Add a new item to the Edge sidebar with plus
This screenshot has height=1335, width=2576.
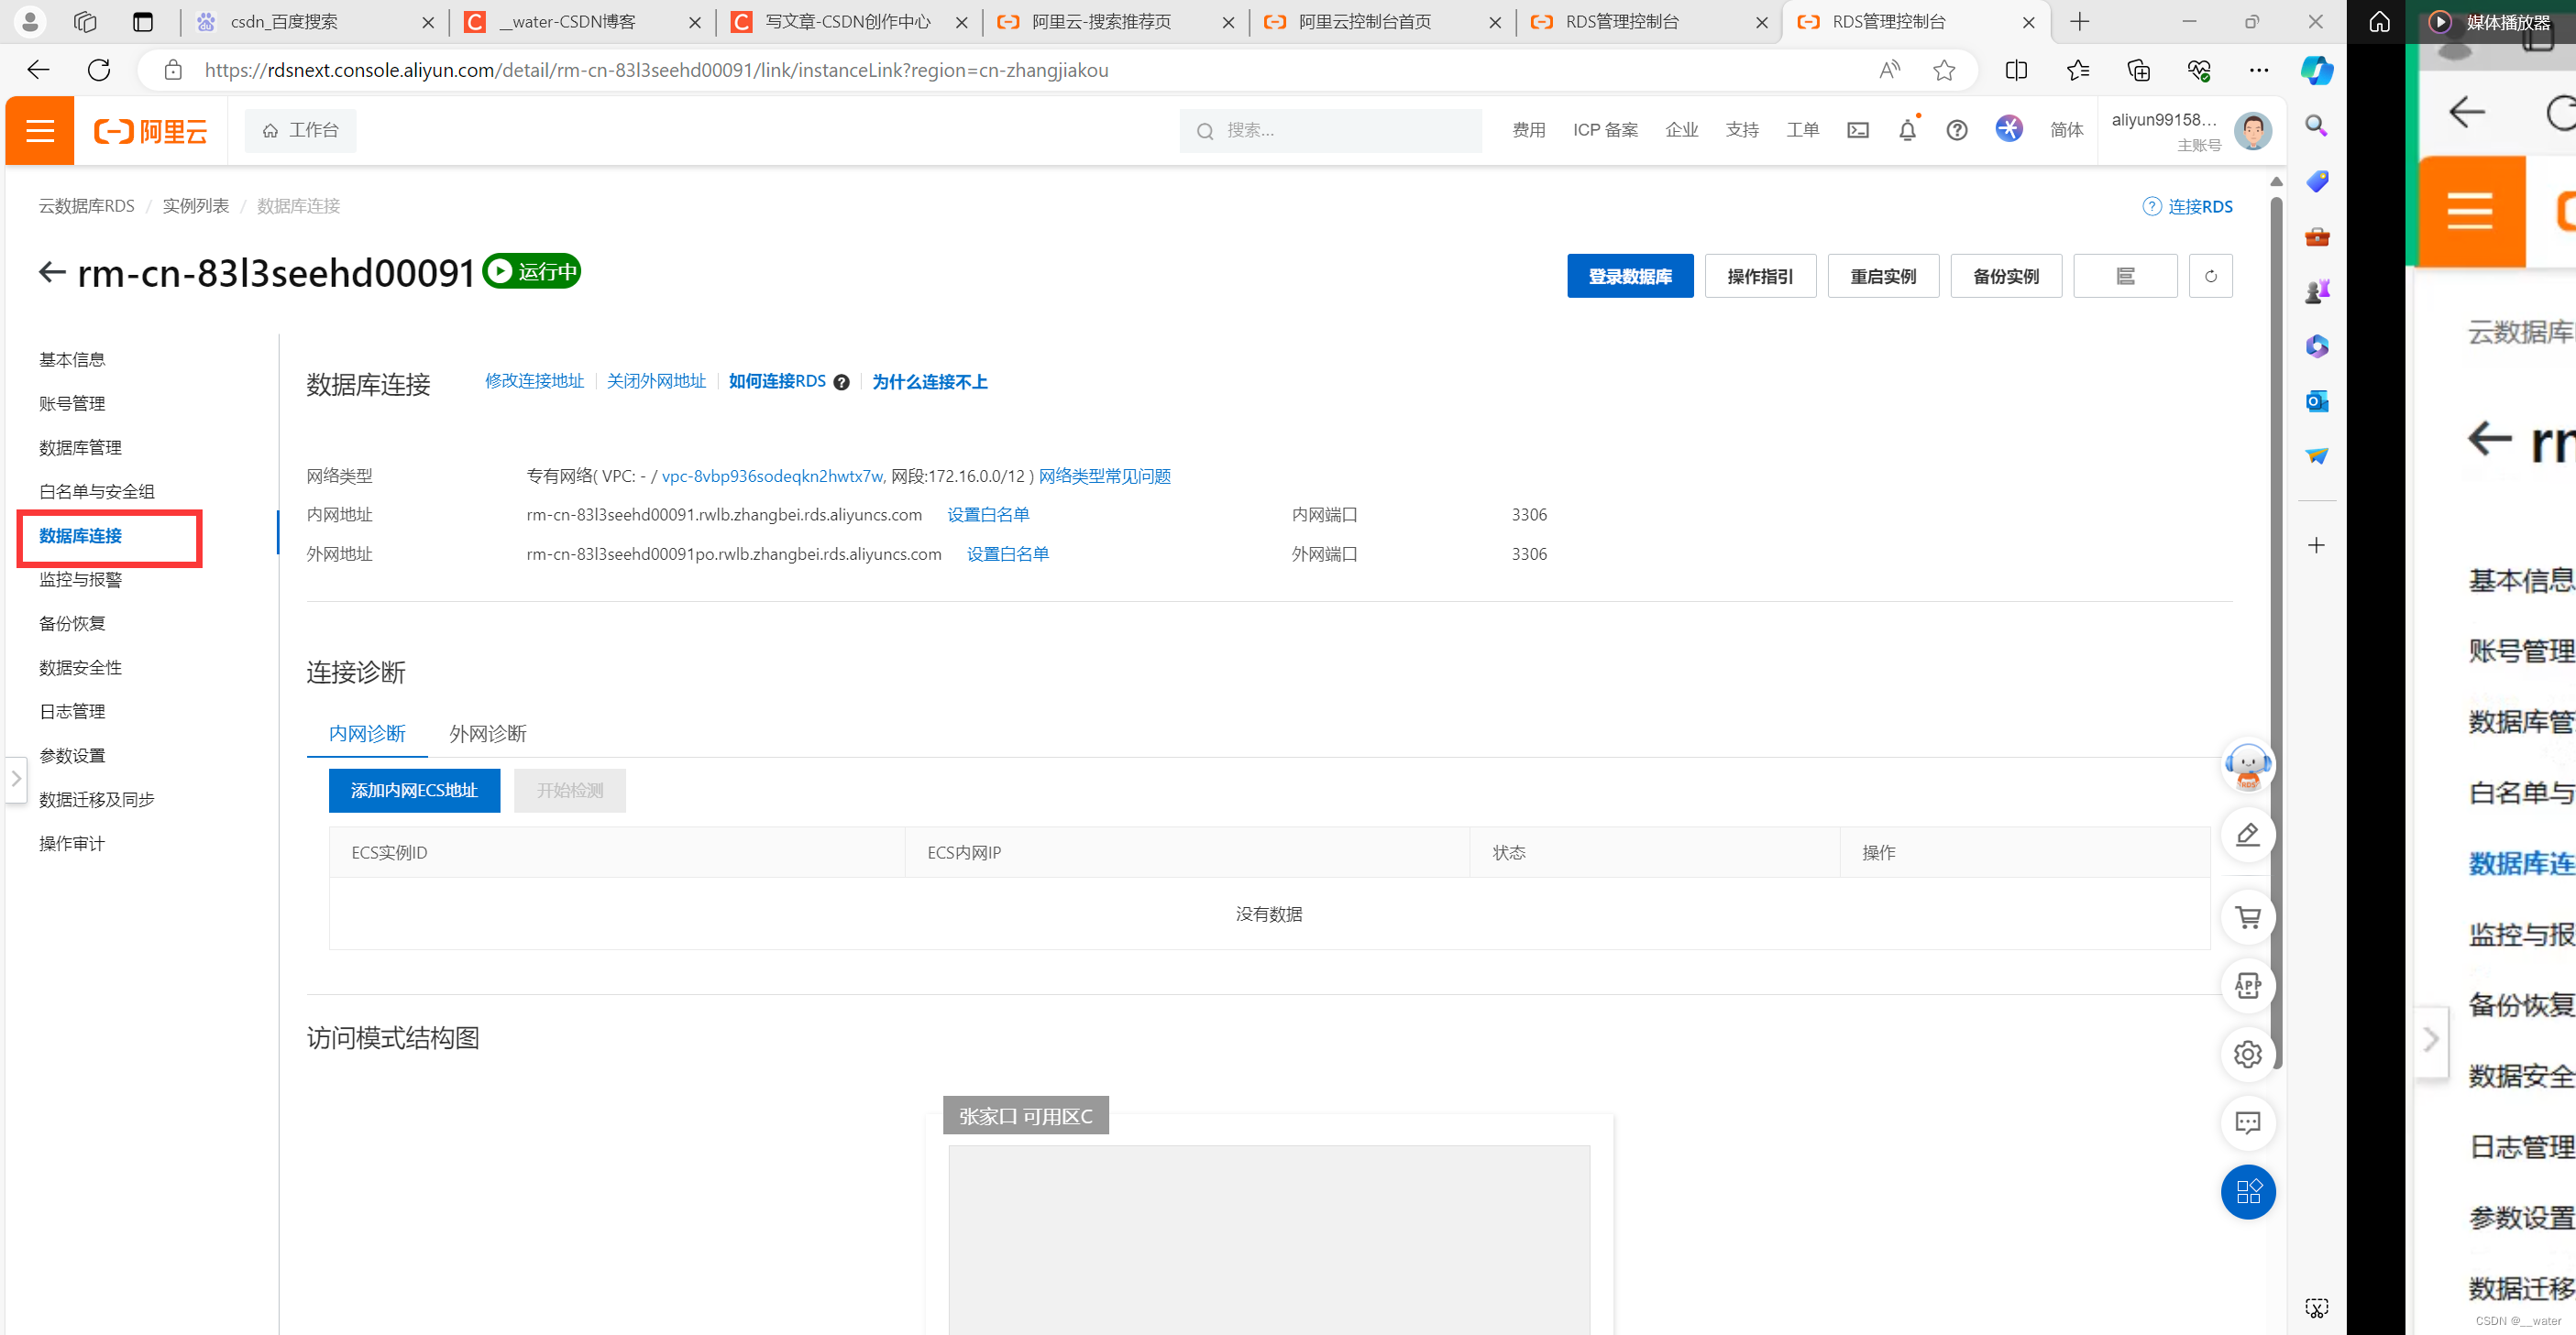click(x=2316, y=544)
